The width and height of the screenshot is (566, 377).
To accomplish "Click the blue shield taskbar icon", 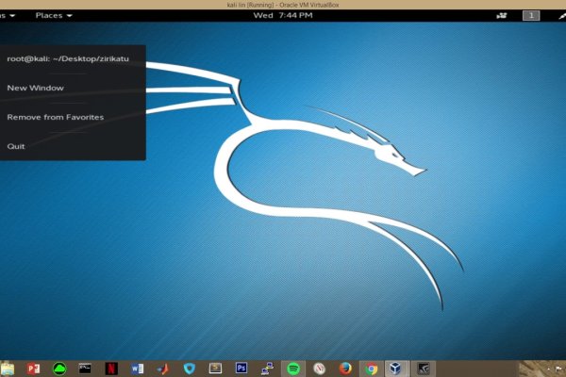I will pos(190,368).
